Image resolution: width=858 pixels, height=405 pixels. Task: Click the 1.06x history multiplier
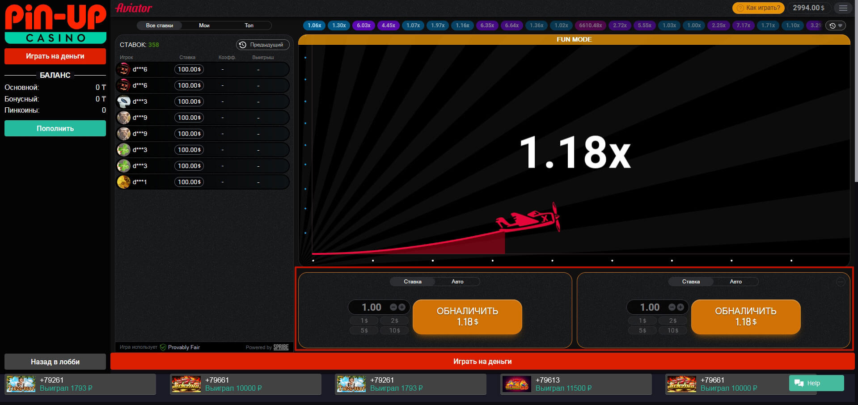coord(314,25)
